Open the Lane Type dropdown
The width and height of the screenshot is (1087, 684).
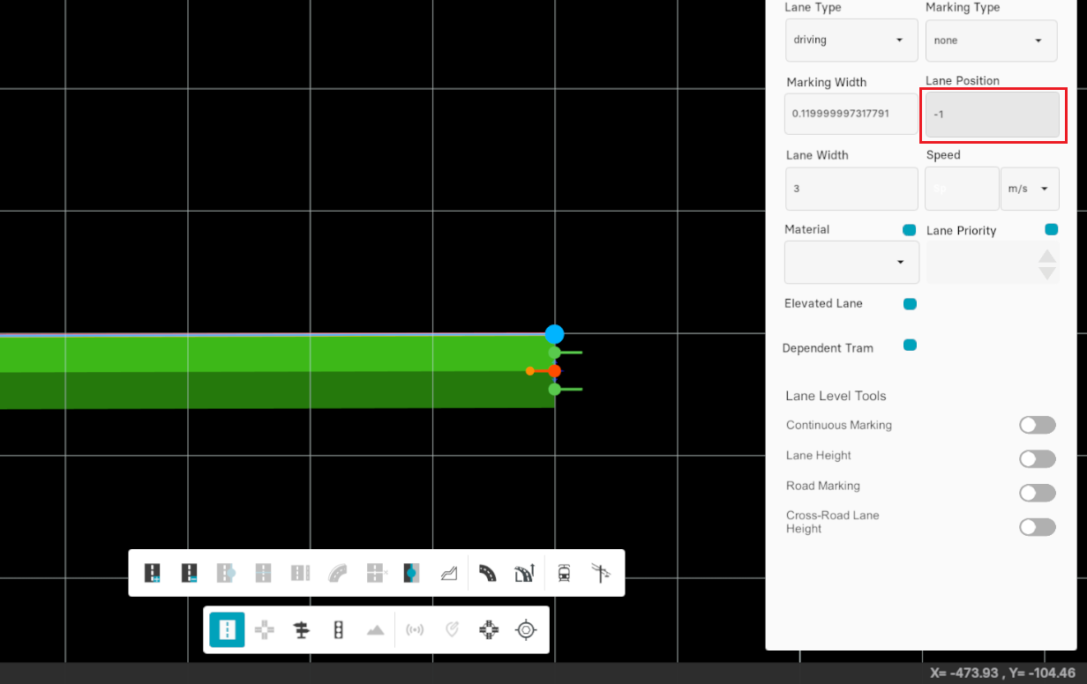pyautogui.click(x=851, y=41)
